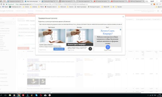This screenshot has height=97, width=162.
Task: Click the first ad's large image thumbnail
Action: click(33, 67)
